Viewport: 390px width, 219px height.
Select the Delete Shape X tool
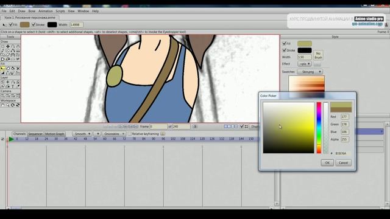[18, 68]
